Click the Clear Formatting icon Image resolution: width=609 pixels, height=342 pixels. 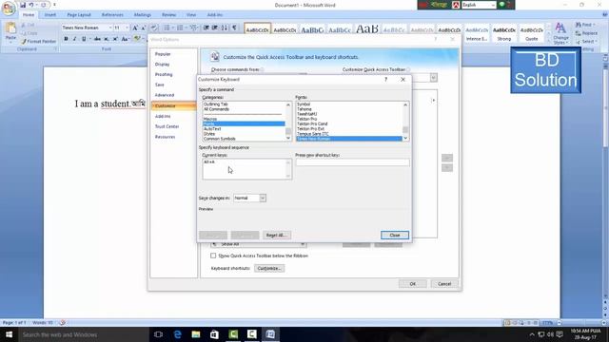pos(154,28)
